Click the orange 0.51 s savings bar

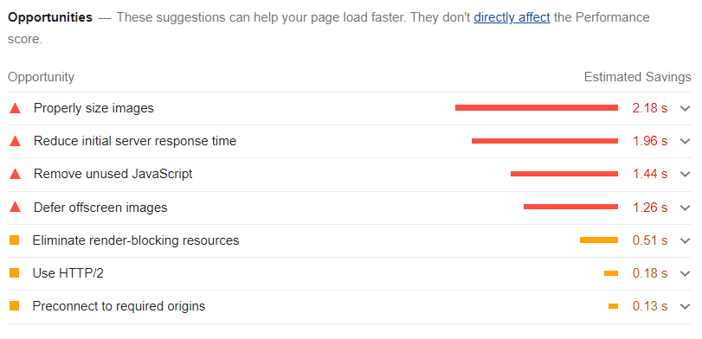click(599, 240)
